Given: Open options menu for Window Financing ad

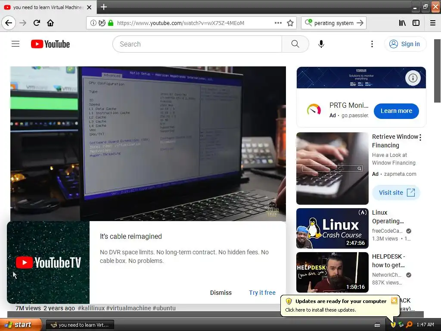Looking at the screenshot, I should coord(420,137).
